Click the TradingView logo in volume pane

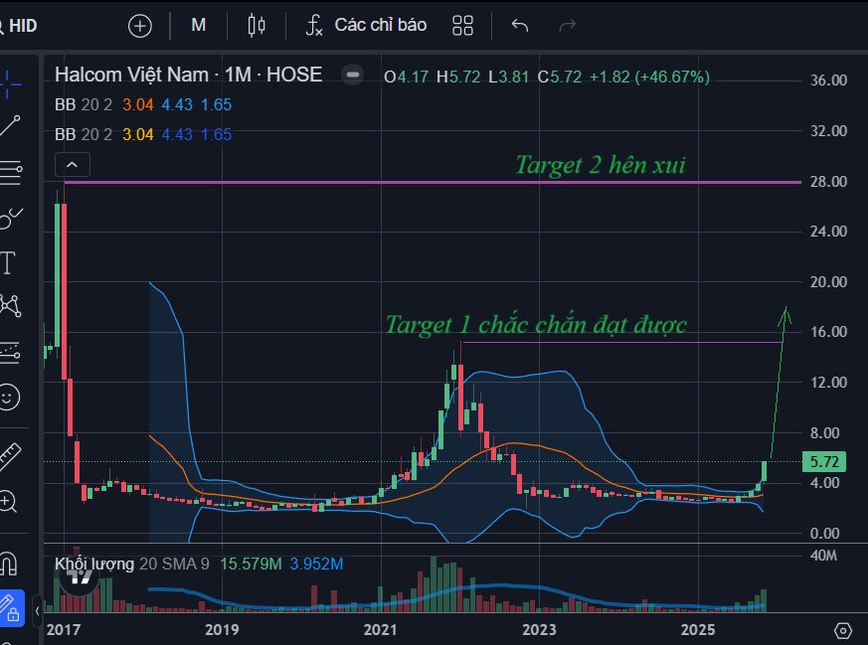coord(80,575)
